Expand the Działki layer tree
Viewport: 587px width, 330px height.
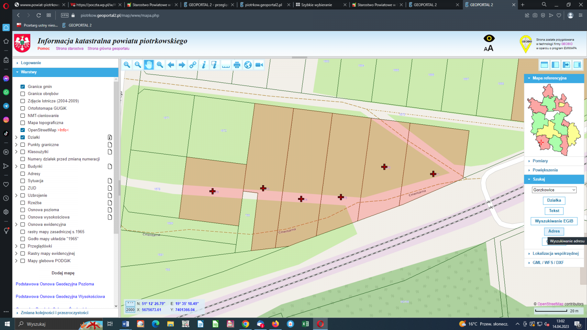16,137
